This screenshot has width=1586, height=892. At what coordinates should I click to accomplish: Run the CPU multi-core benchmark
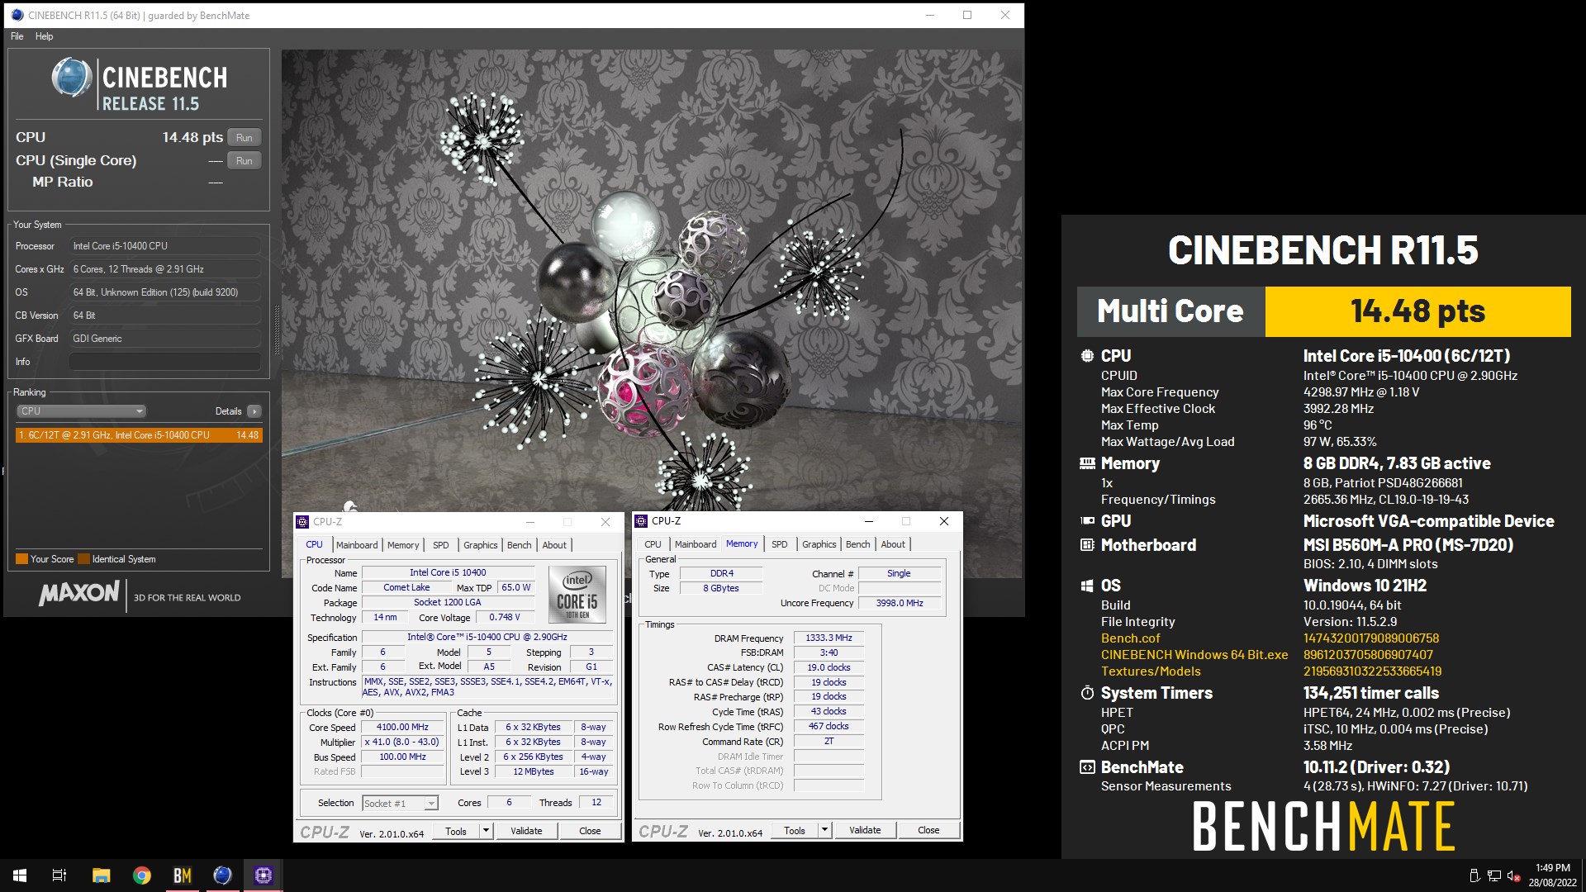(244, 138)
